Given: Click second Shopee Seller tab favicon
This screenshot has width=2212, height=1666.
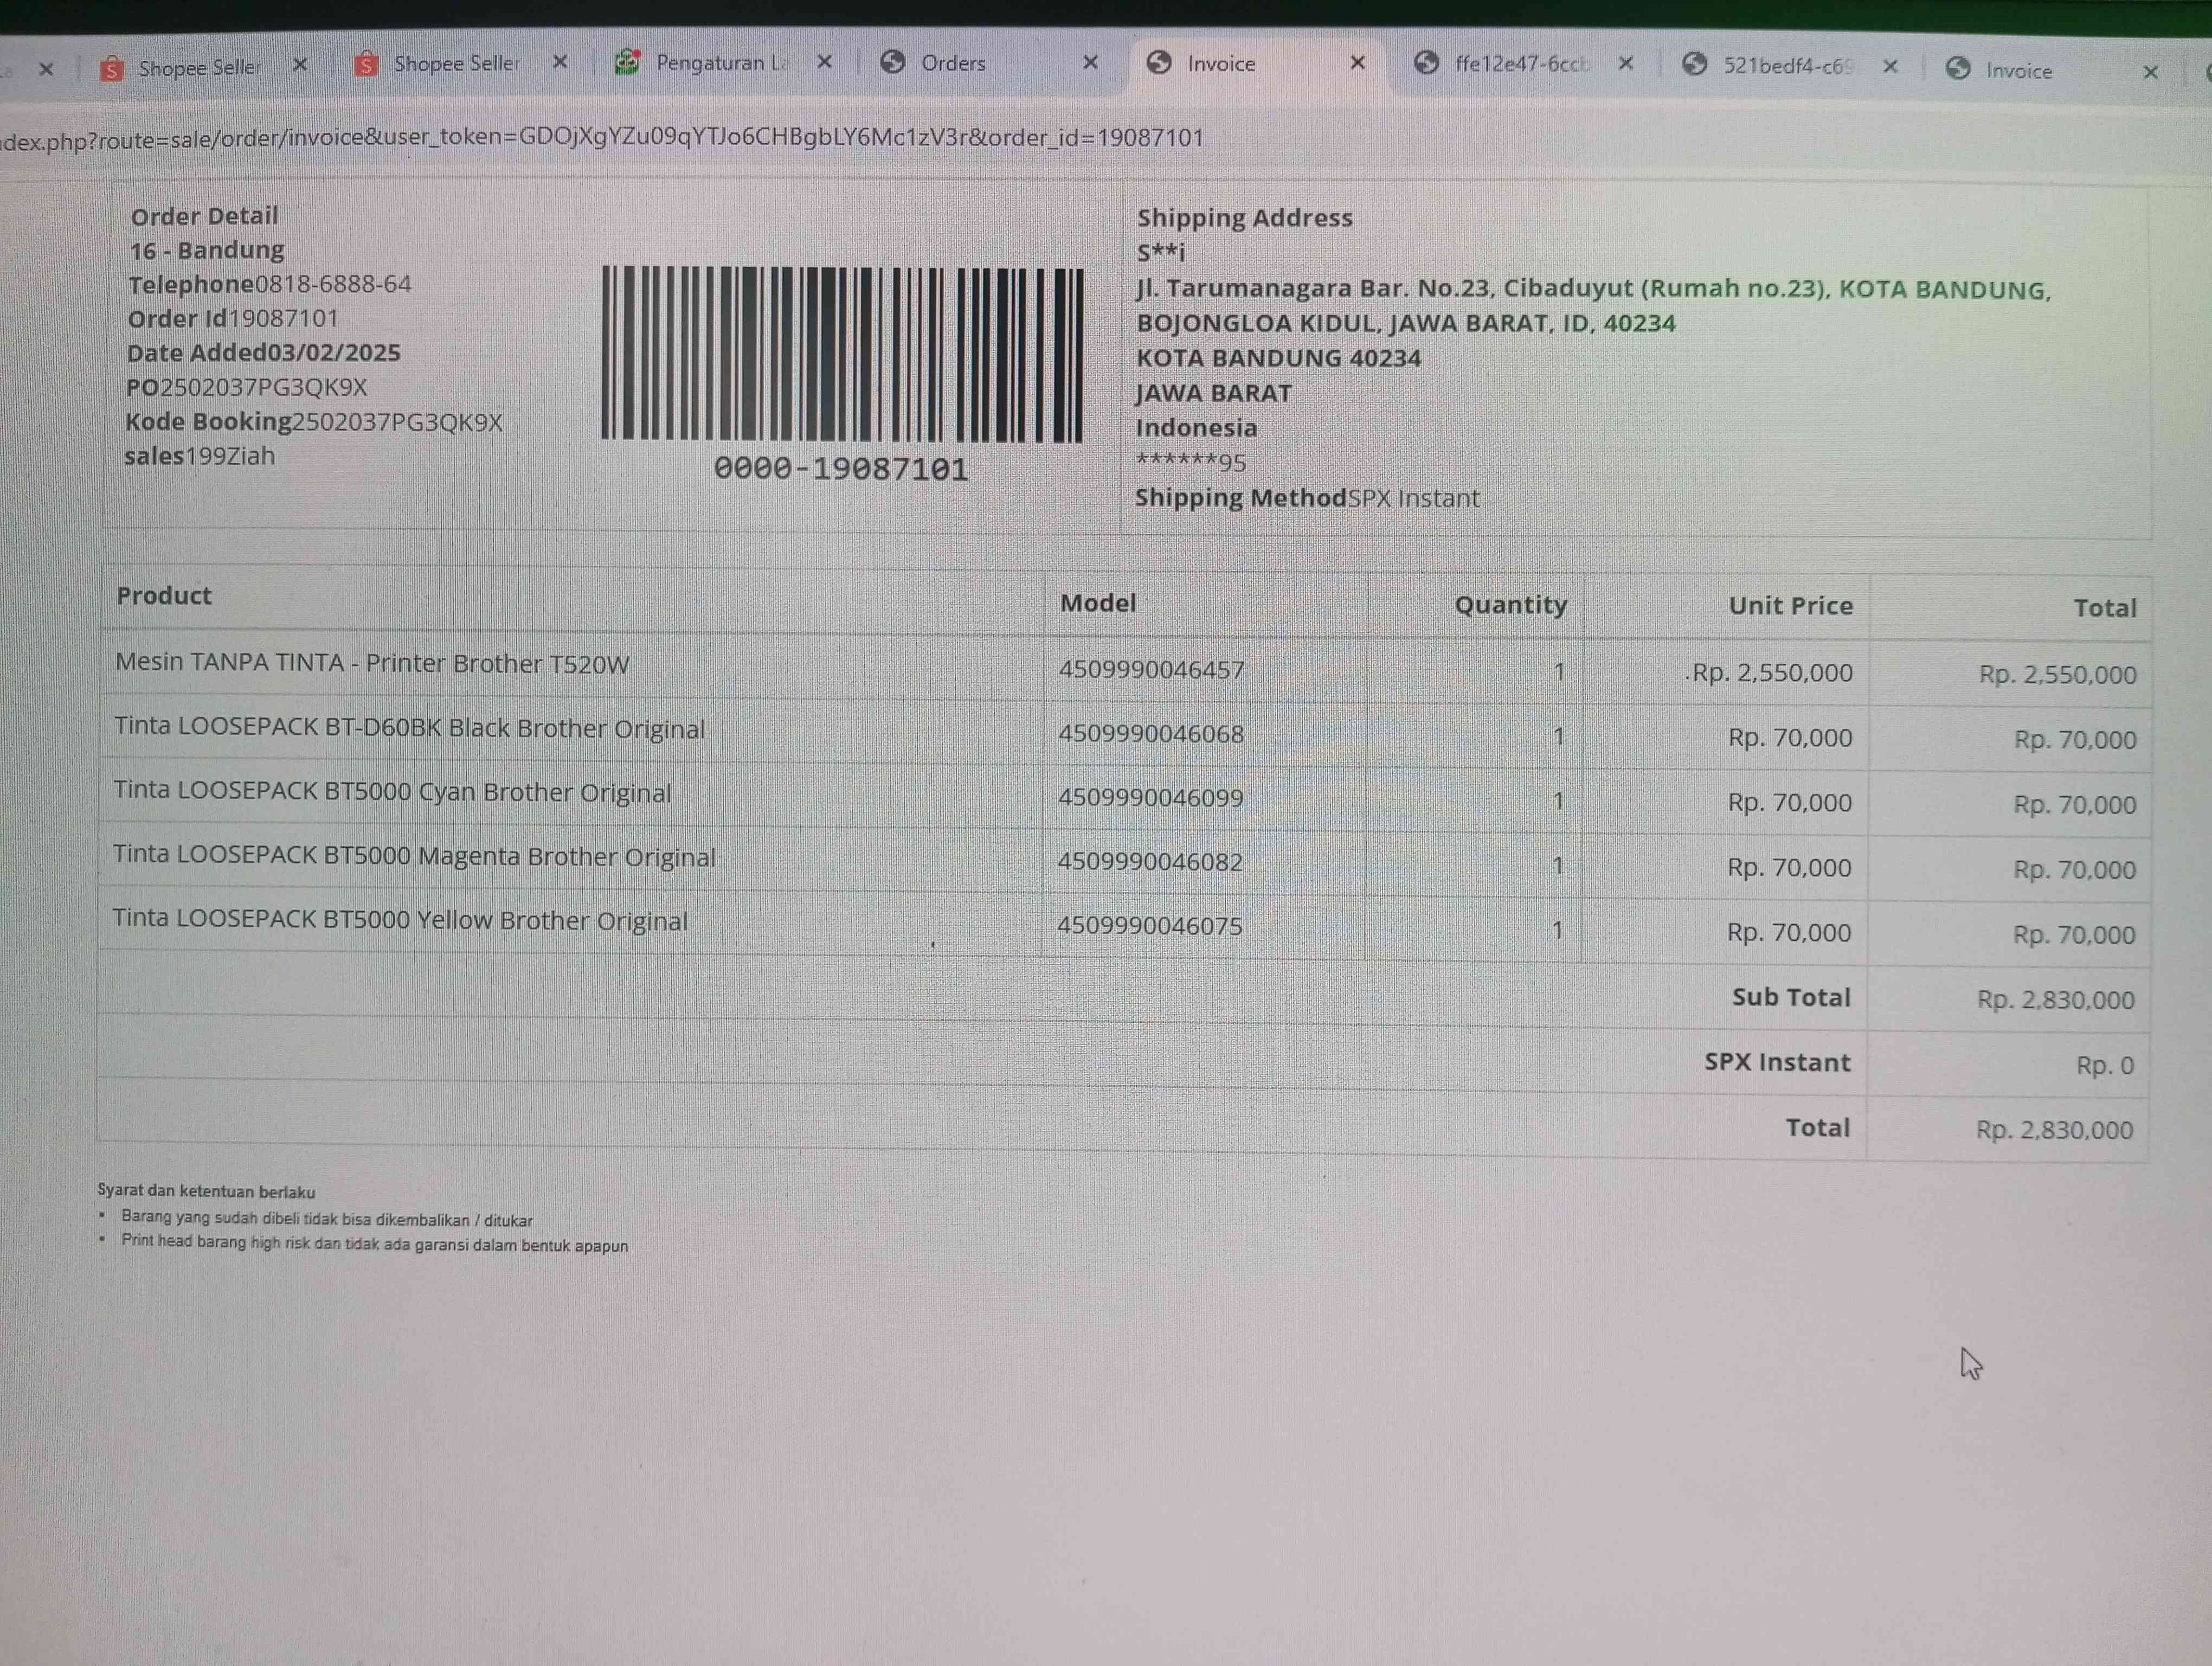Looking at the screenshot, I should tap(367, 65).
